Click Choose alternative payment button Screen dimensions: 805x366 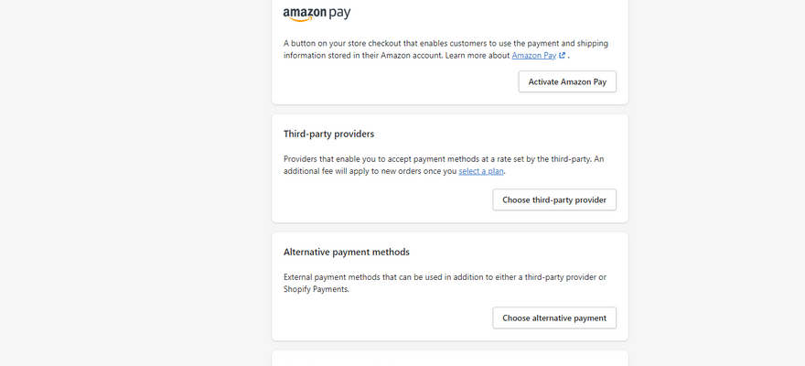pos(554,318)
